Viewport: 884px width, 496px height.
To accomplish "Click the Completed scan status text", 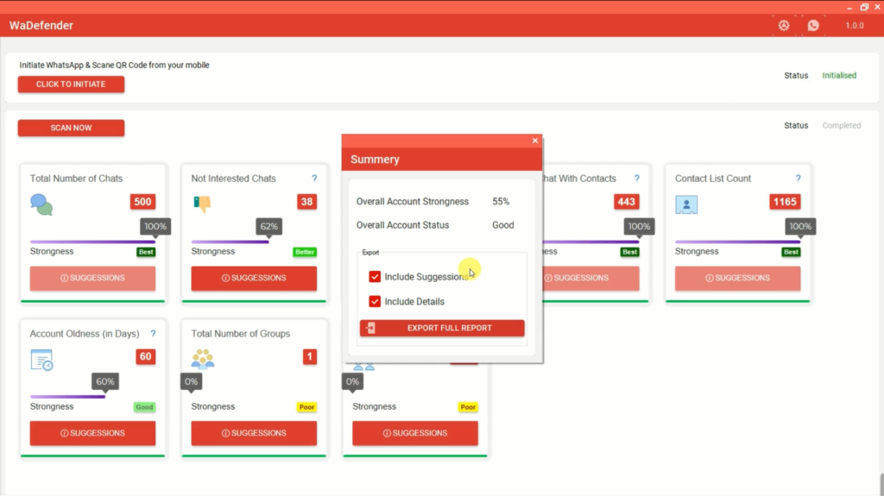I will pos(841,126).
